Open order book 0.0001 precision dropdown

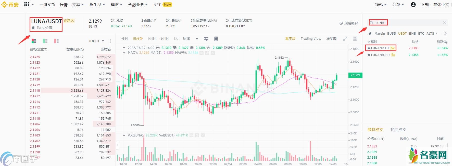(97, 41)
